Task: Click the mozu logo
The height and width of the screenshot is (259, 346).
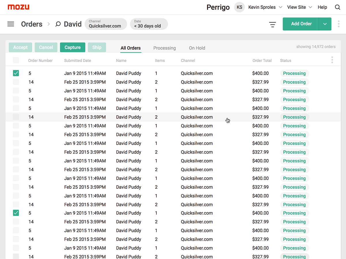Action: pyautogui.click(x=18, y=7)
